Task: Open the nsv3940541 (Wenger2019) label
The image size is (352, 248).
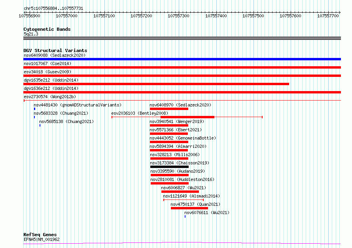Action: click(177, 121)
